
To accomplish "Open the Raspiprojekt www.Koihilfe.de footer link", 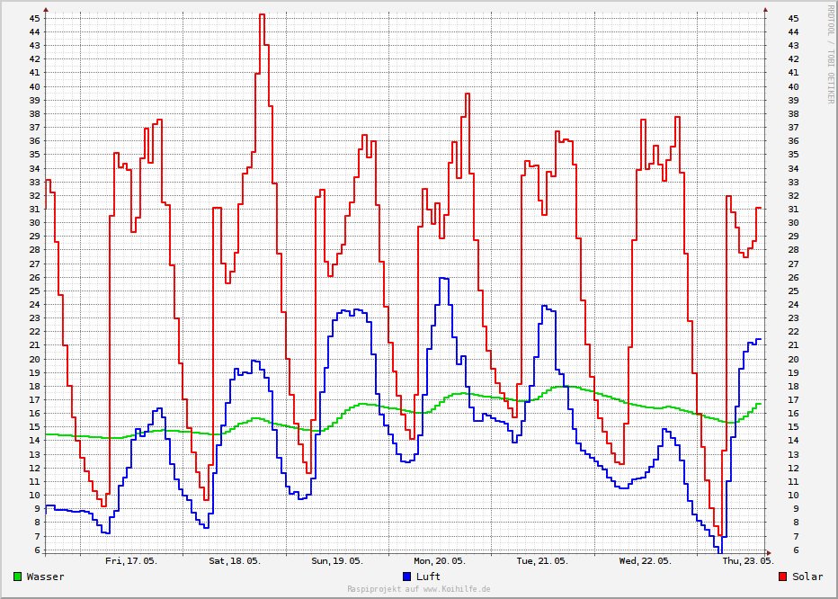I will coord(419,589).
